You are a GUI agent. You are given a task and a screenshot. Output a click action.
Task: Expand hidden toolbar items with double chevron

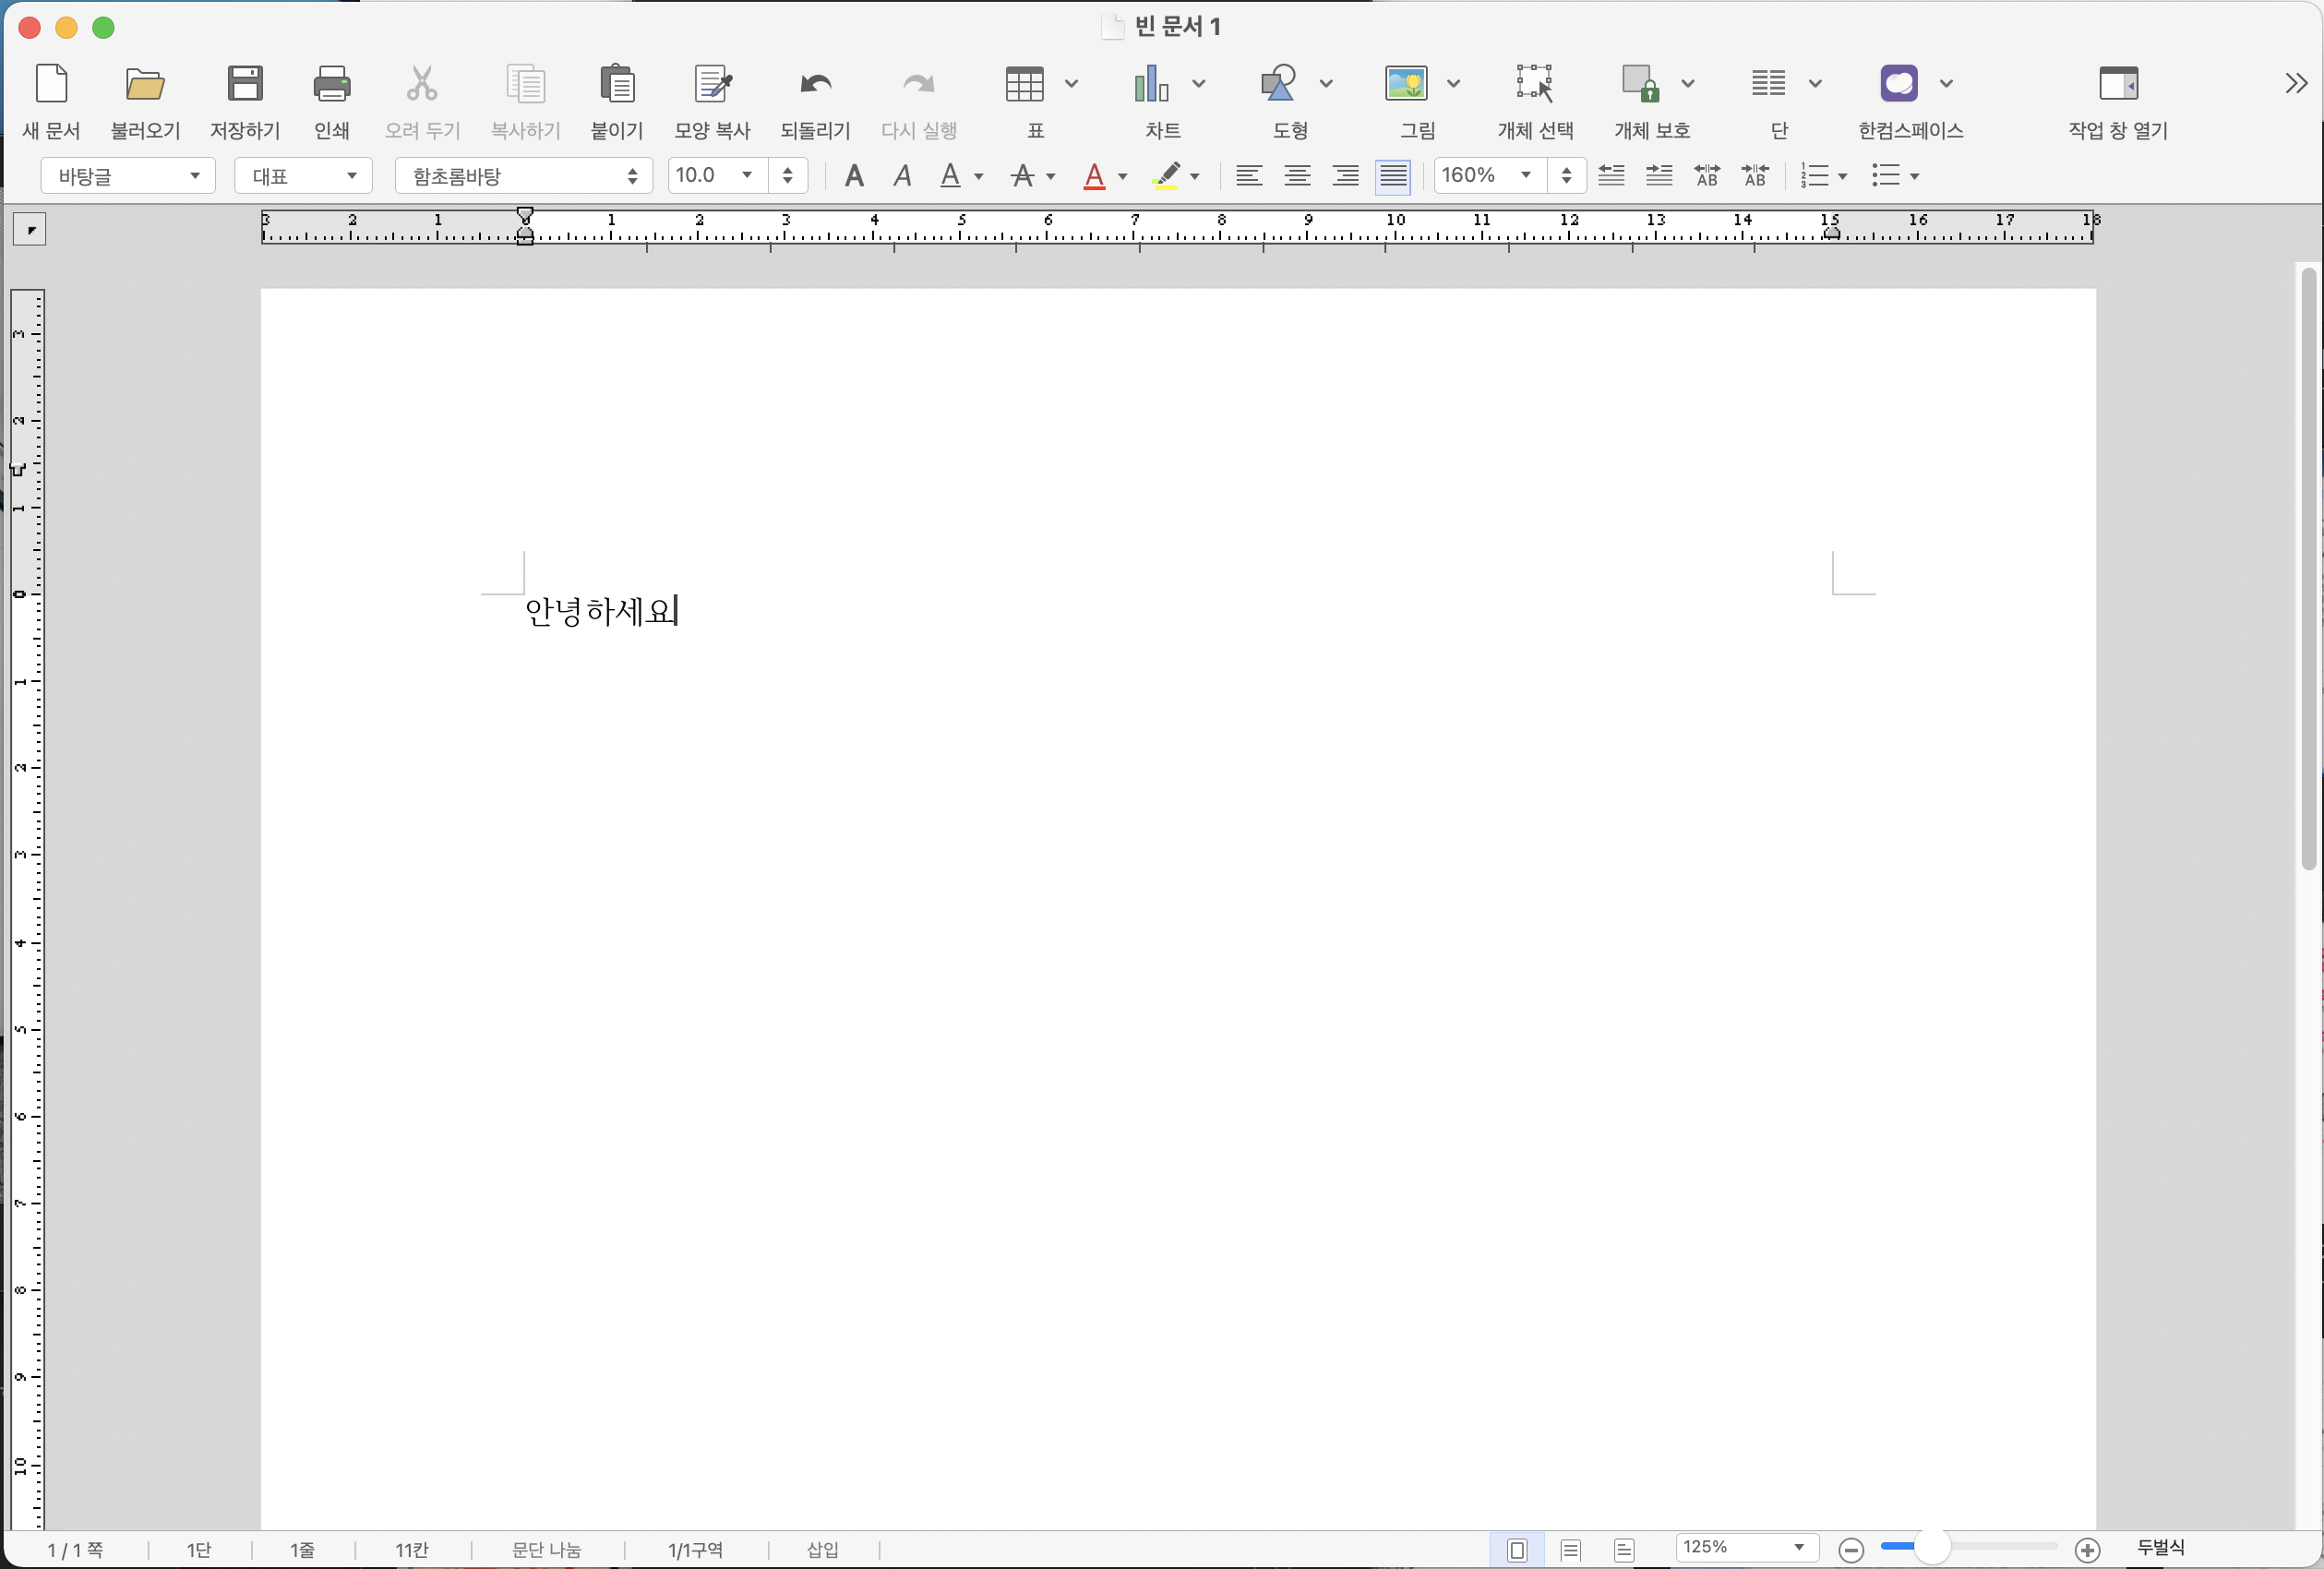(2296, 84)
